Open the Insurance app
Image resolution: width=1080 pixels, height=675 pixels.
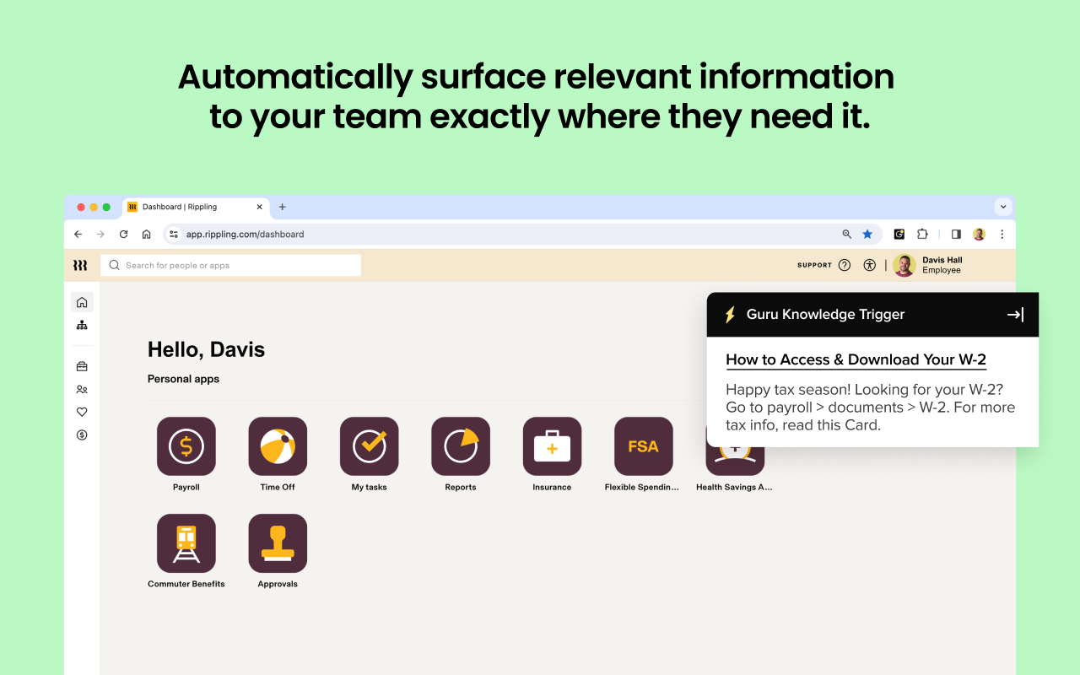click(x=552, y=446)
